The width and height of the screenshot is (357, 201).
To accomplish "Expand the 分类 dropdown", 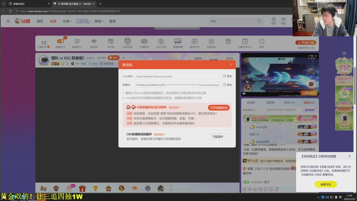I will pos(67,21).
